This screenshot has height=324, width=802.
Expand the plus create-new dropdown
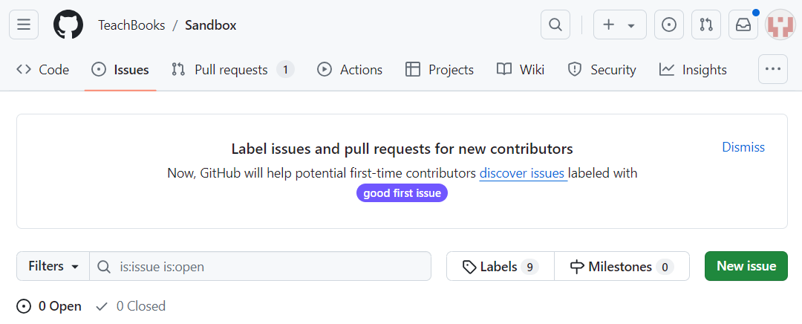click(x=620, y=25)
